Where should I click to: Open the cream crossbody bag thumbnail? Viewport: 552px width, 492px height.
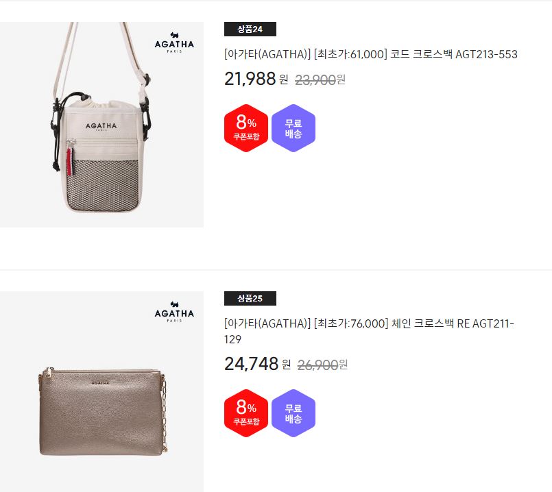pos(101,125)
